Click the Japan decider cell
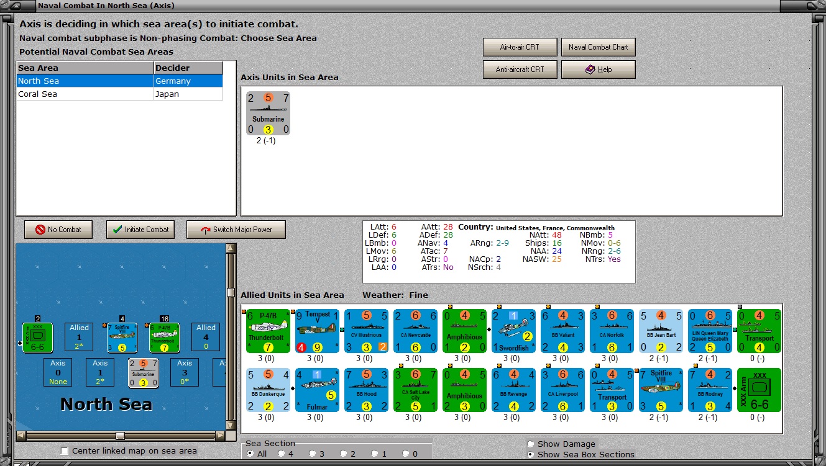Viewport: 826px width, 466px height. pos(188,94)
